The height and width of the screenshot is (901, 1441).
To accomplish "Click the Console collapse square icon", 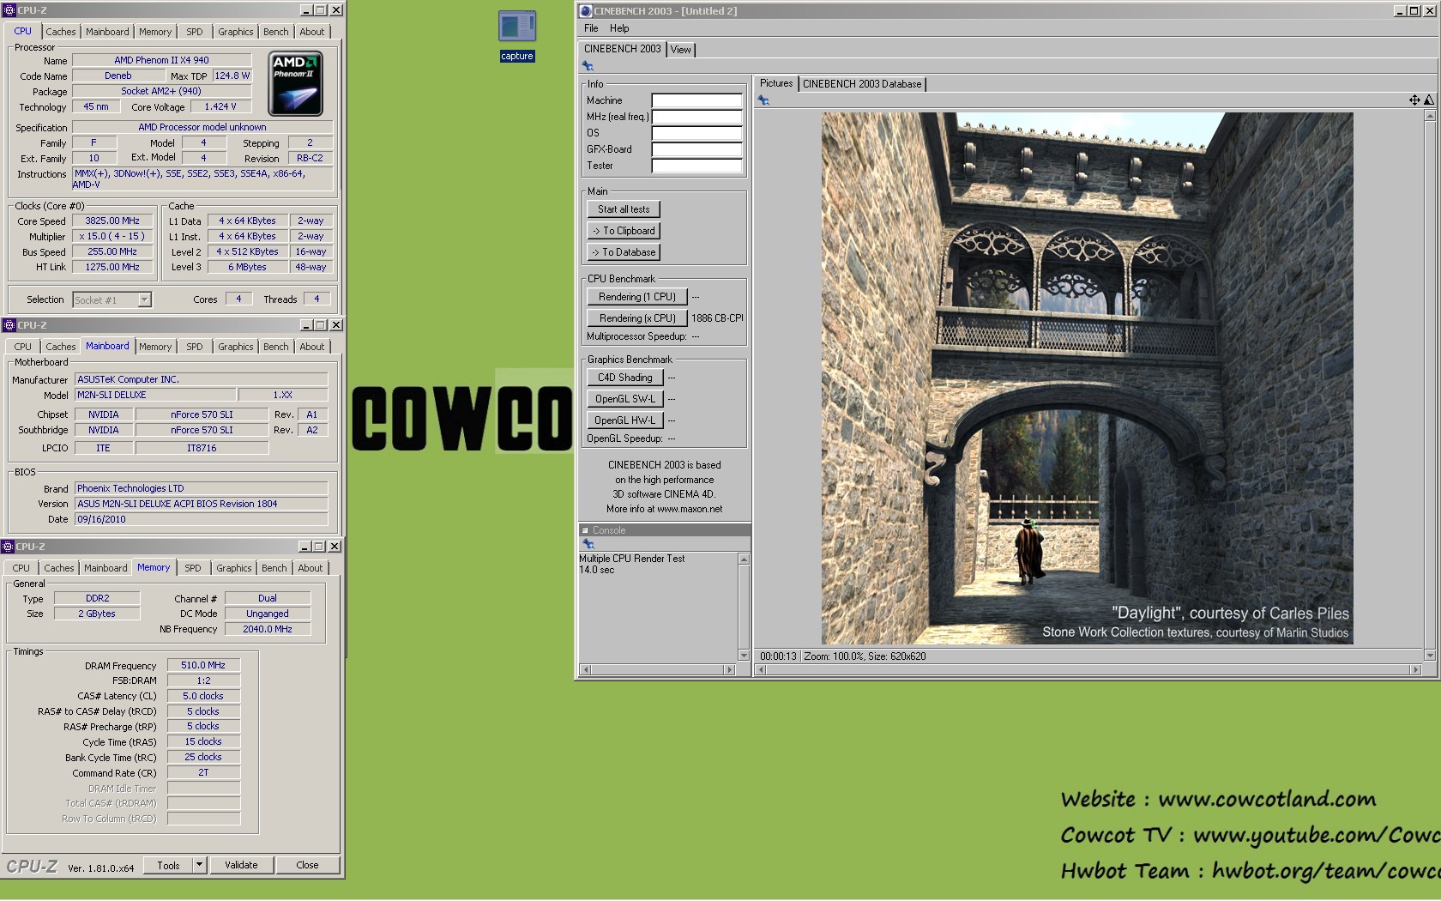I will click(x=585, y=530).
